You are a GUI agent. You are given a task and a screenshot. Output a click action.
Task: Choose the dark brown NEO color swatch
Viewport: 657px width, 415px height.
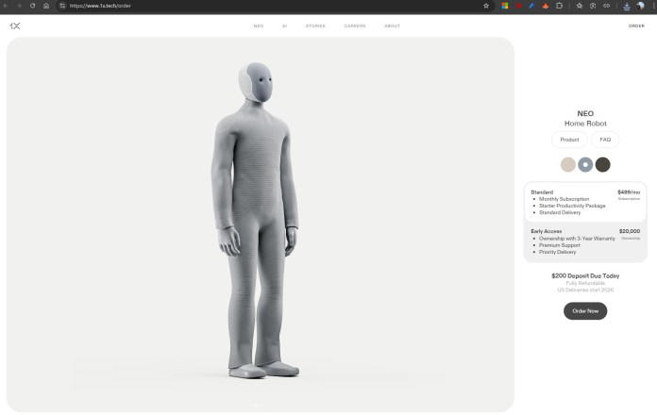click(603, 164)
